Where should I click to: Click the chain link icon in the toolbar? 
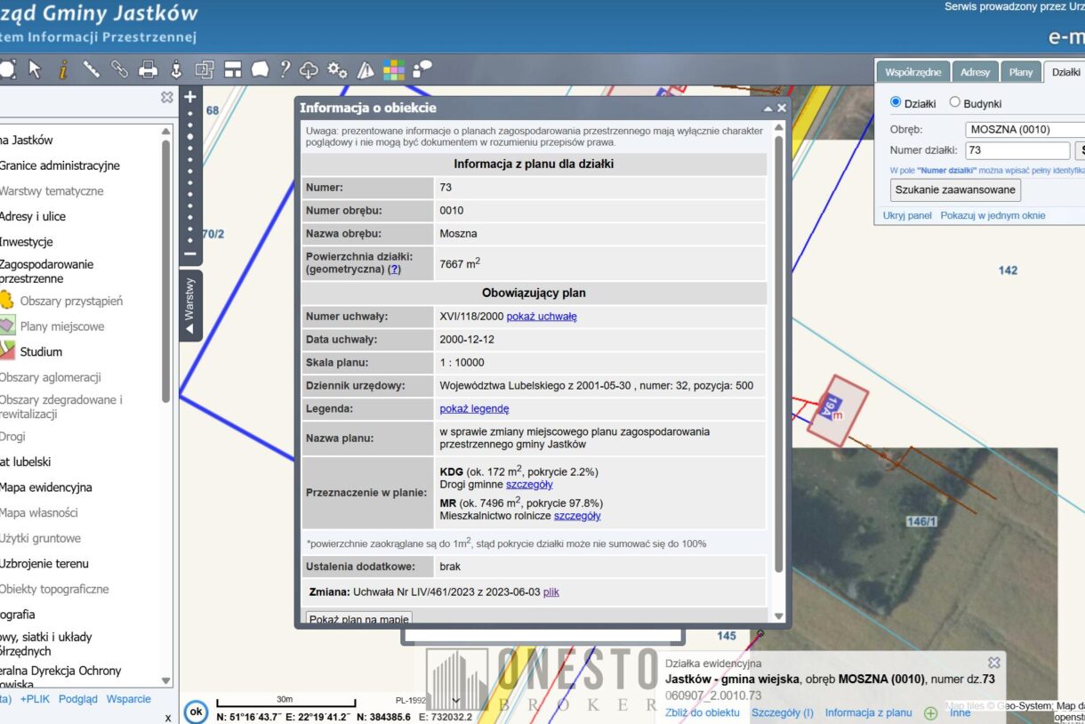[x=119, y=69]
